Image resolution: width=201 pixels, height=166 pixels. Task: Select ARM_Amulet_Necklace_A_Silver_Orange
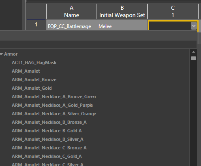[x=54, y=114]
